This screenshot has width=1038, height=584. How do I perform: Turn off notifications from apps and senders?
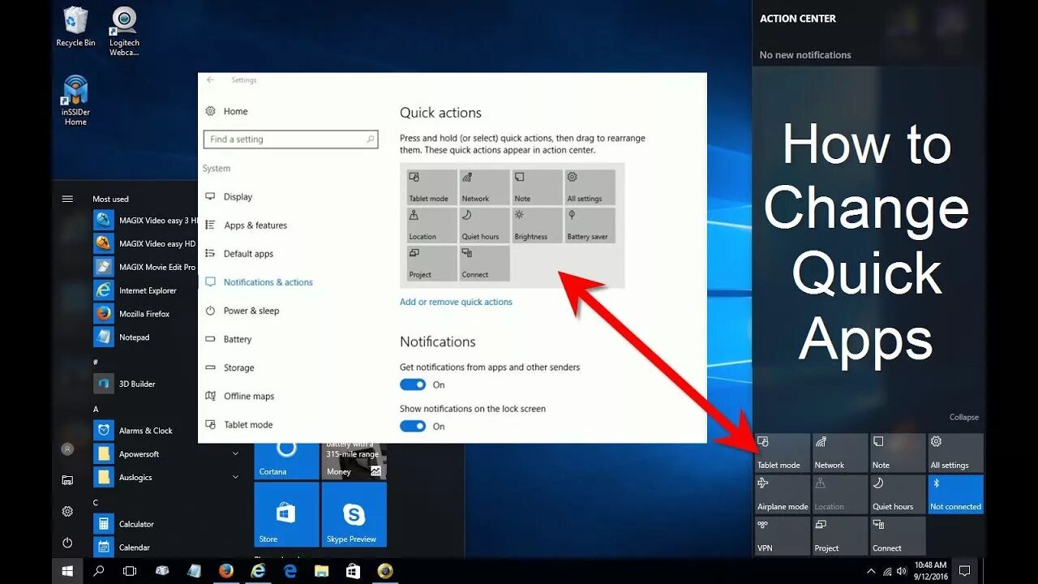(x=413, y=384)
